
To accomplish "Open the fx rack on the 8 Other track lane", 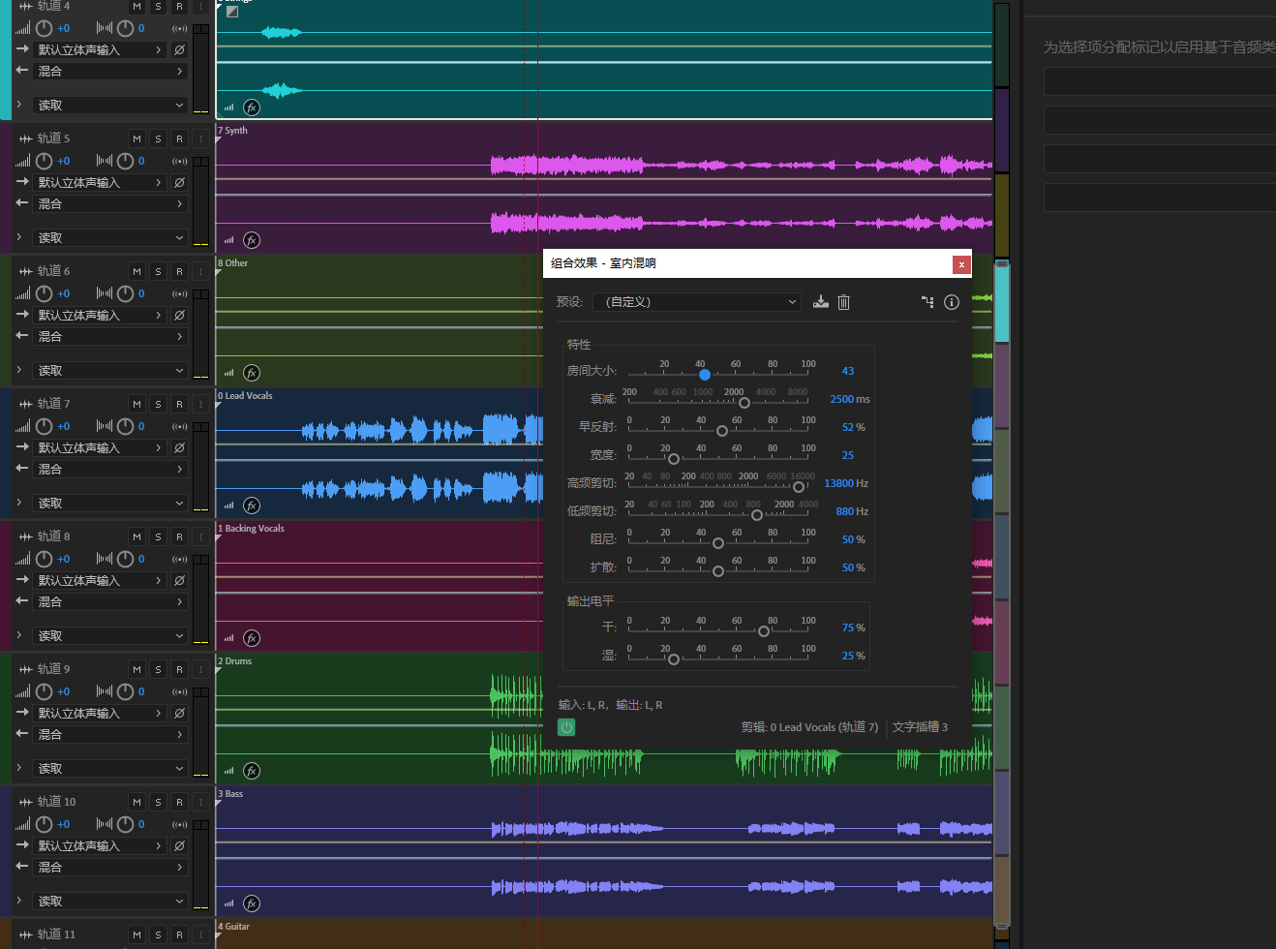I will point(252,373).
